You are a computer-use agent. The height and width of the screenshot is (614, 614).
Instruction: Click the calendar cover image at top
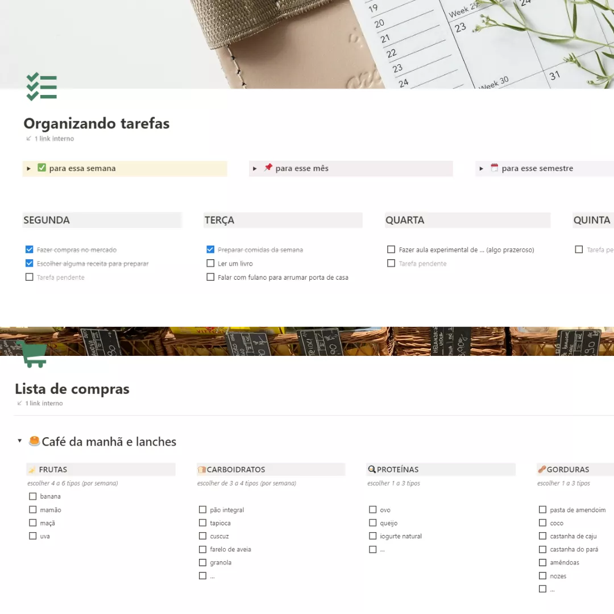307,44
